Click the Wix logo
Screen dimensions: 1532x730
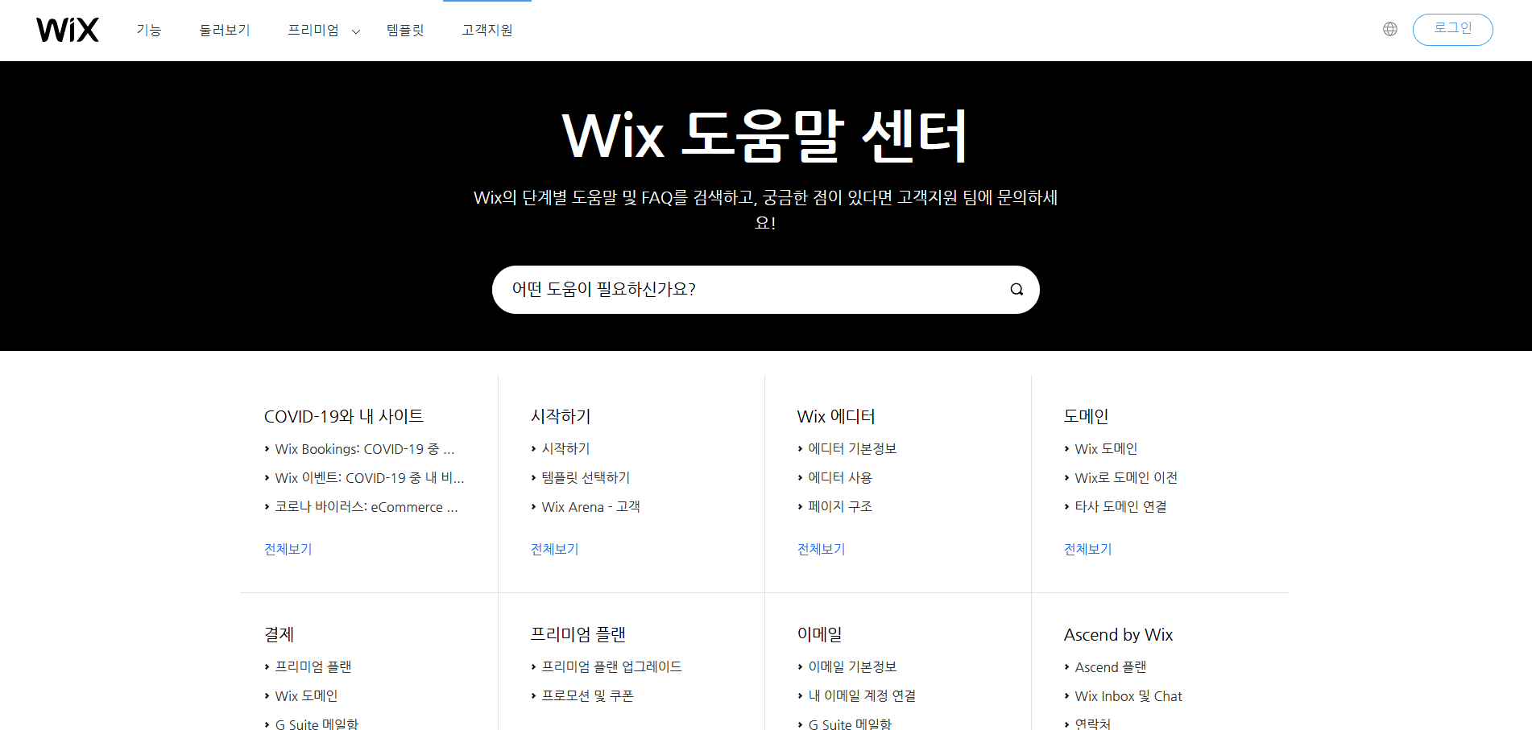(x=68, y=30)
